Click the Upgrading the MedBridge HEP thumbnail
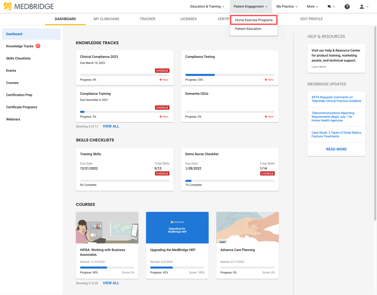The width and height of the screenshot is (377, 295). [x=177, y=228]
